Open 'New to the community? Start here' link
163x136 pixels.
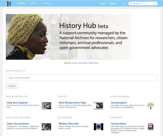[x=83, y=63]
